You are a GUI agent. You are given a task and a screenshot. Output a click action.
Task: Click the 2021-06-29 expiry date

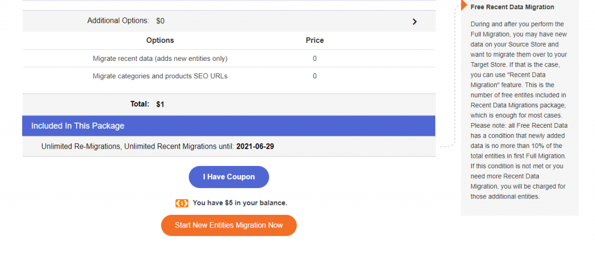click(255, 147)
